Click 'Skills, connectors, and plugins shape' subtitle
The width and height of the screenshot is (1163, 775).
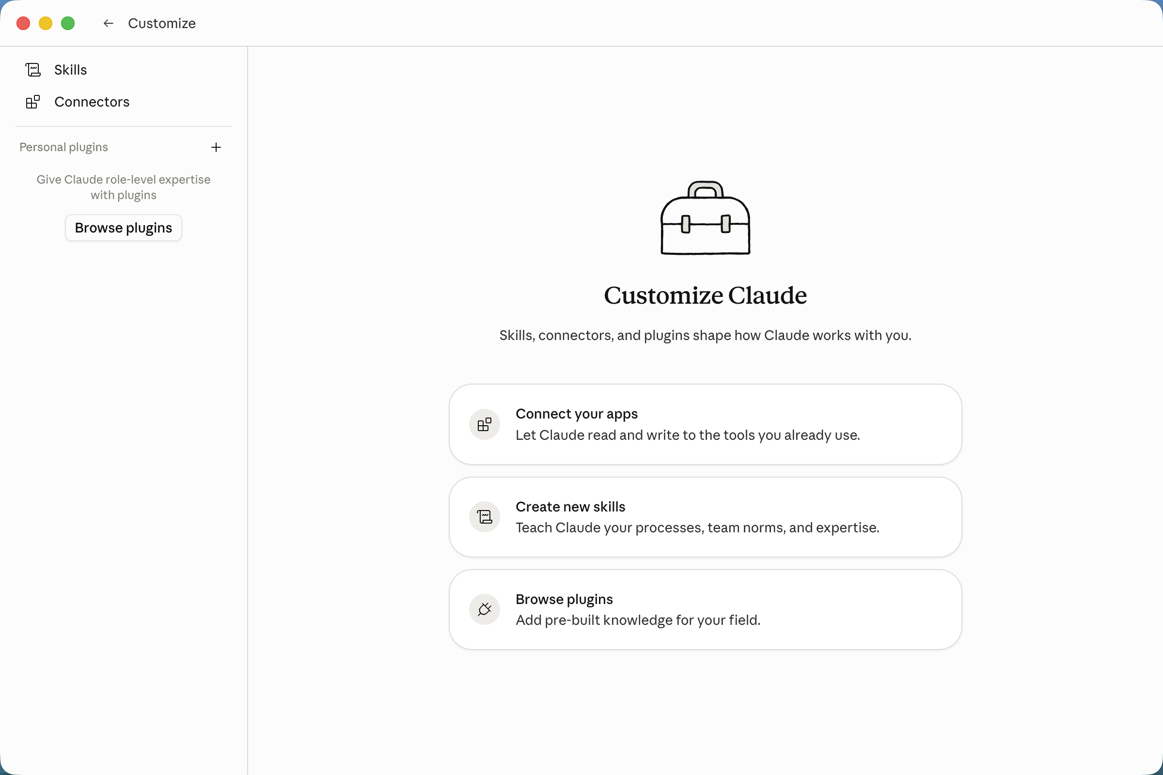[x=706, y=335]
